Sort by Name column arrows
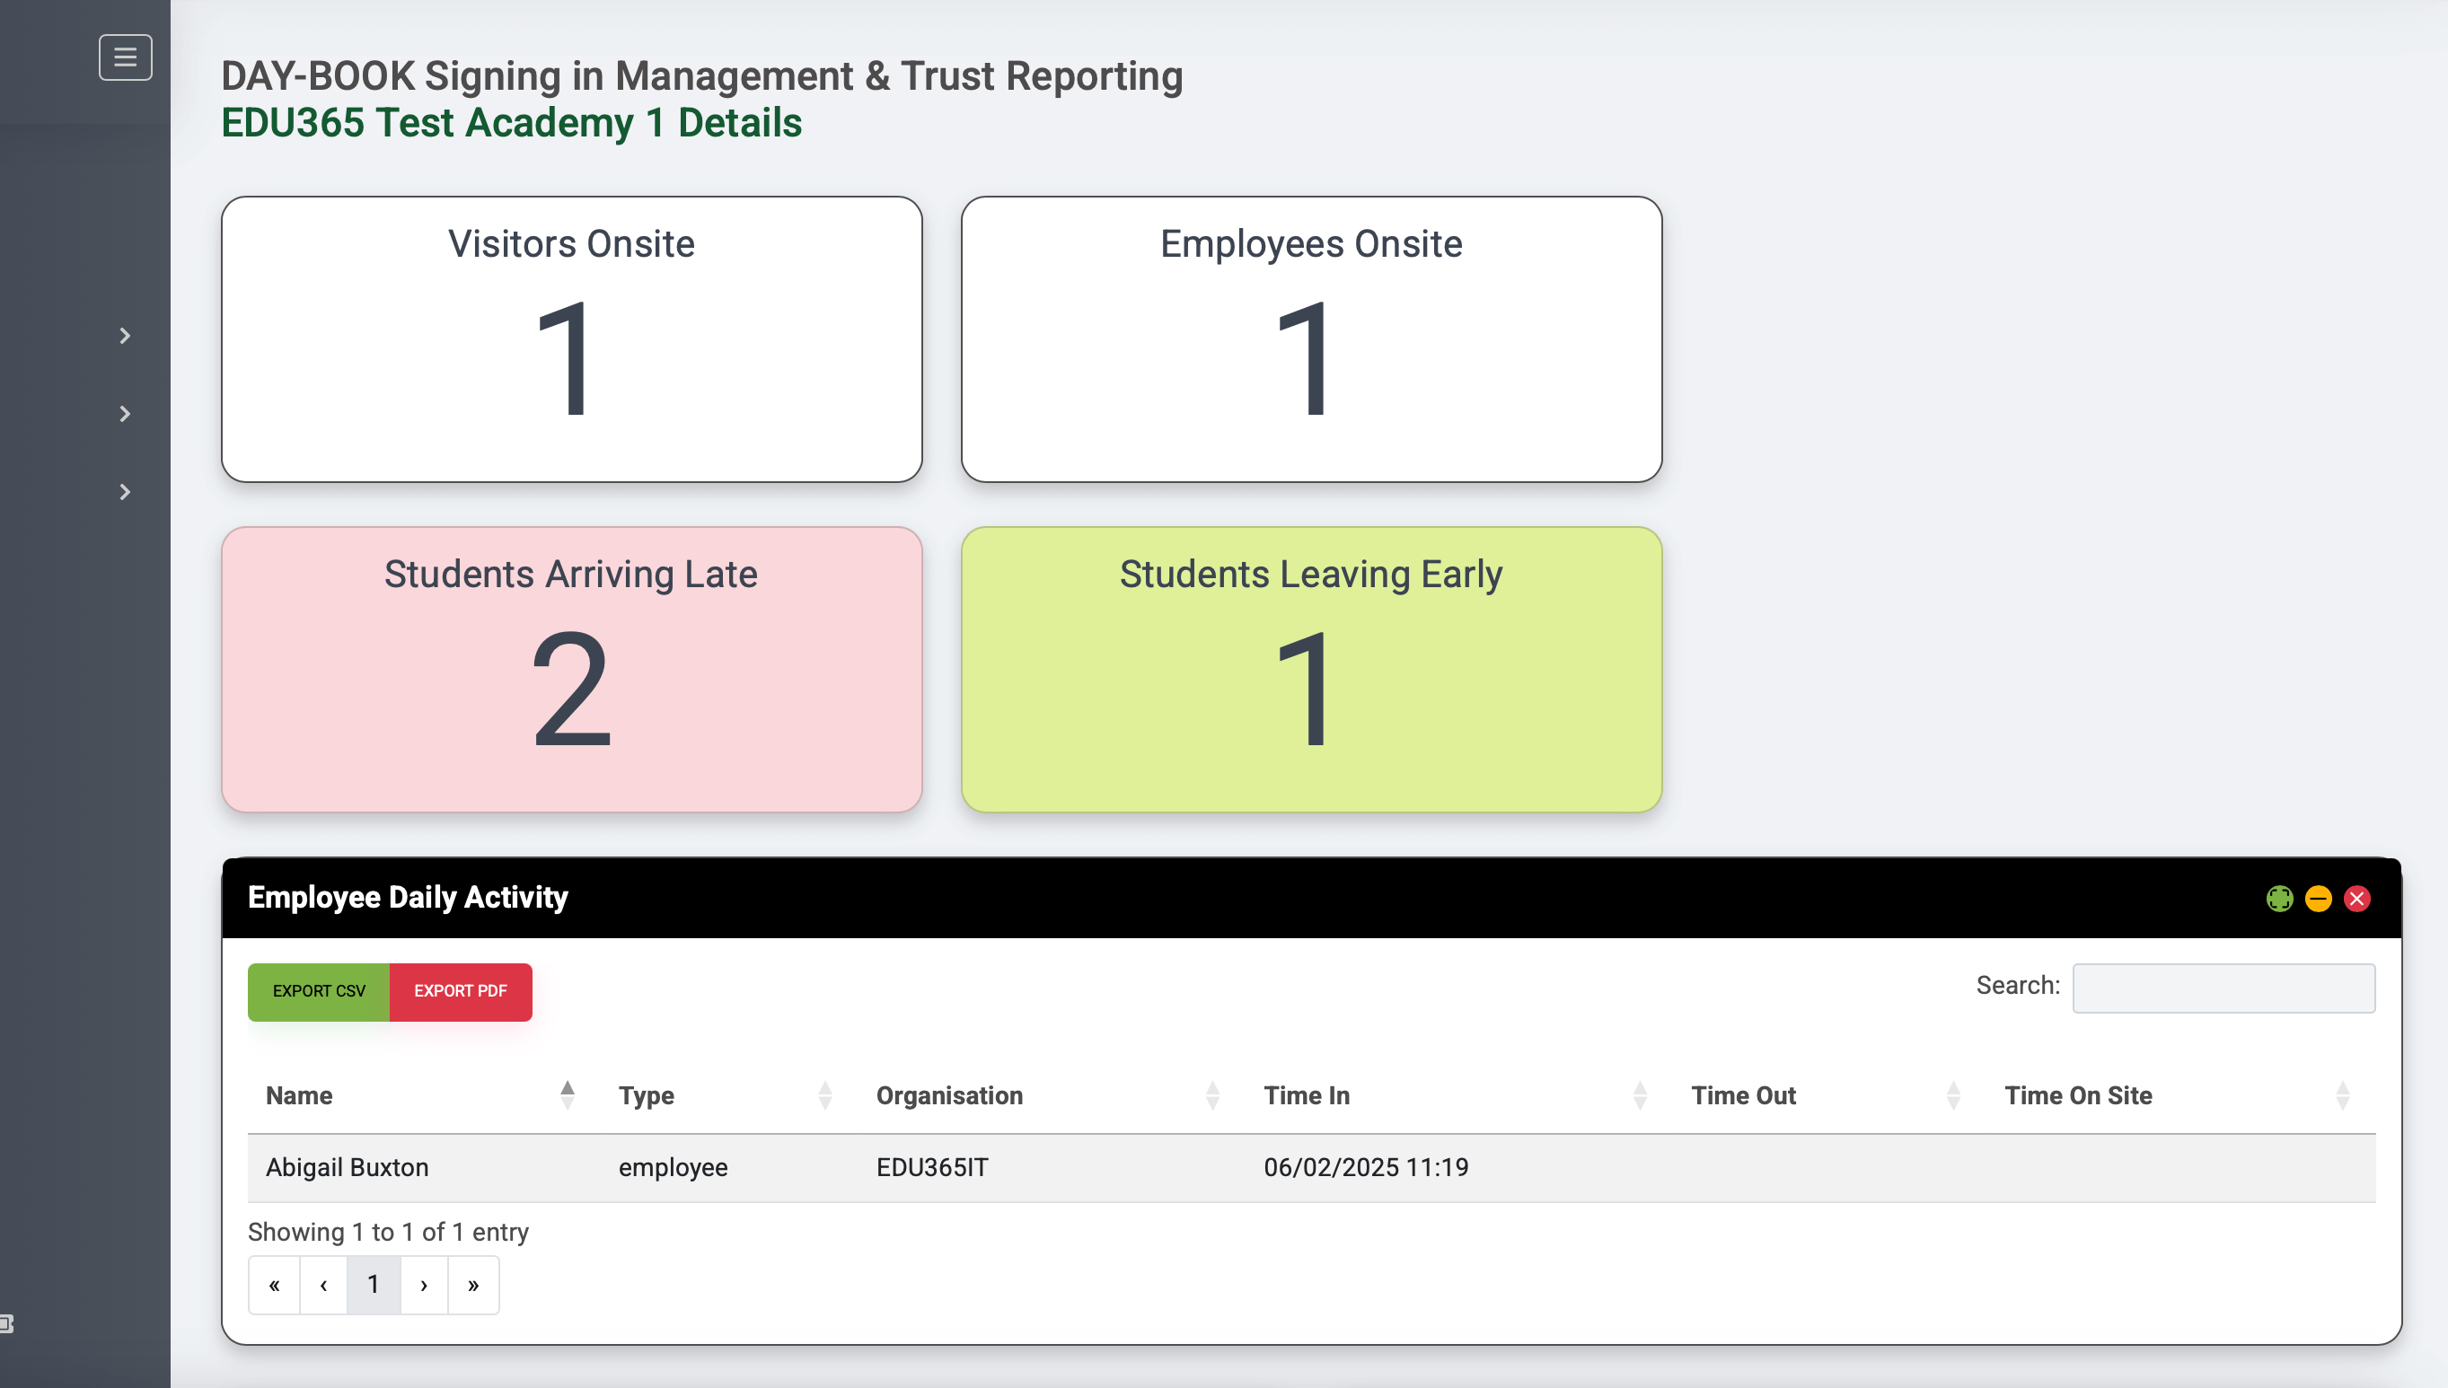 (568, 1095)
